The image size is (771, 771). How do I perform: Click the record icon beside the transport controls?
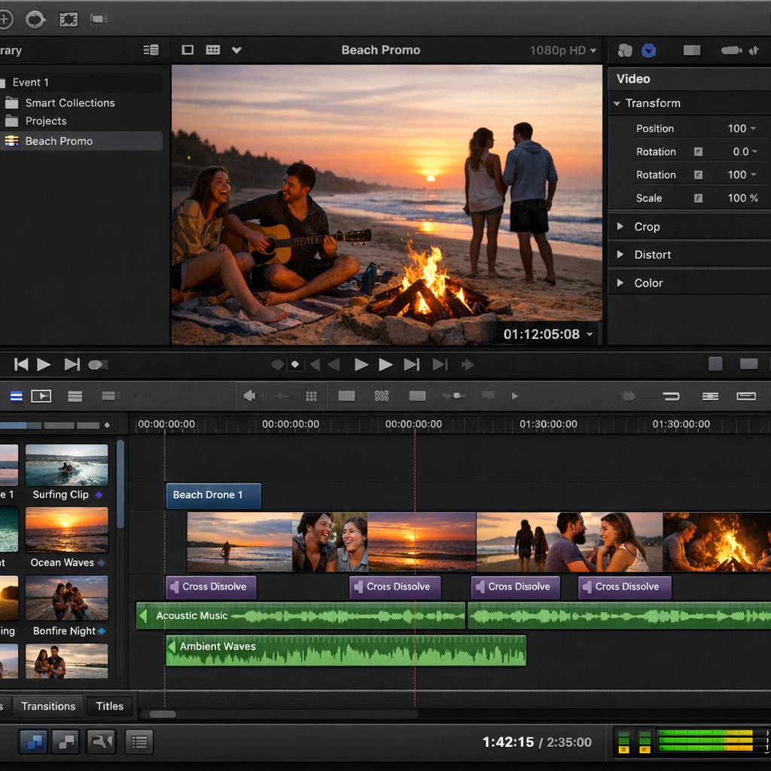[98, 364]
